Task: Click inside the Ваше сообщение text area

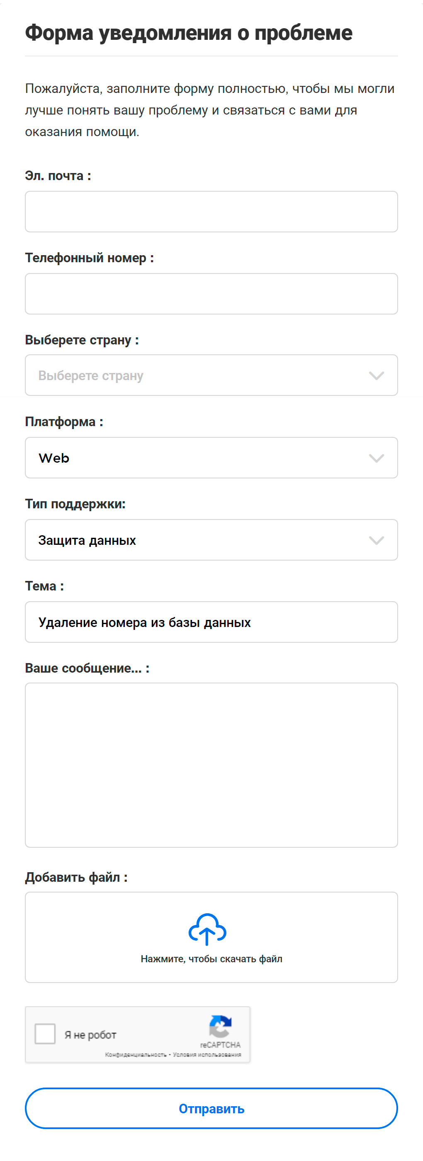Action: 211,765
